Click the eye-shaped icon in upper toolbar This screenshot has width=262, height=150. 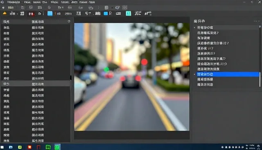pyautogui.click(x=117, y=7)
